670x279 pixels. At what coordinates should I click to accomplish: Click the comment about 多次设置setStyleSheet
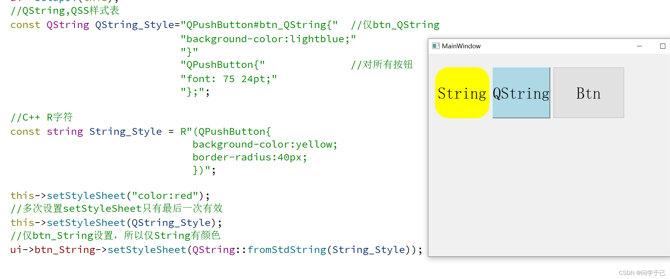pyautogui.click(x=116, y=208)
